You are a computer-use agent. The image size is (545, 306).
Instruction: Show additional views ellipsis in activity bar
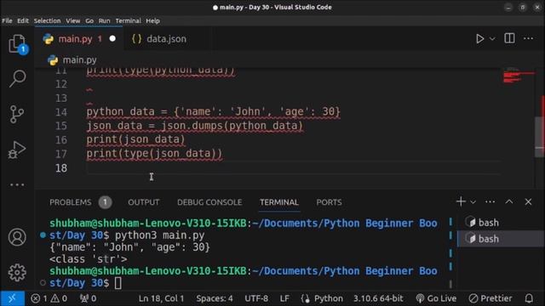click(17, 185)
